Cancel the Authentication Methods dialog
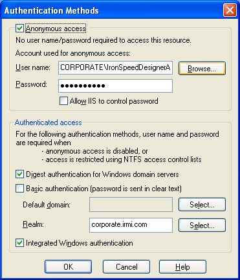Viewport: 240px width, 280px height. [x=126, y=267]
